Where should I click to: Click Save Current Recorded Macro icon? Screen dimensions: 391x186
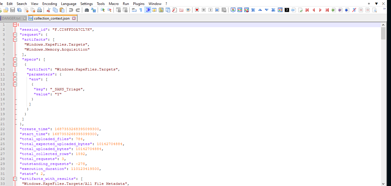point(224,10)
